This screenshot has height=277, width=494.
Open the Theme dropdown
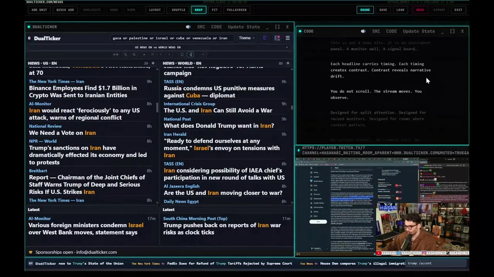pyautogui.click(x=246, y=38)
